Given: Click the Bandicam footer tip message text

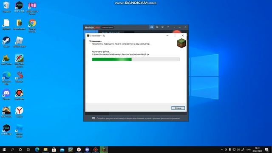Looking at the screenshot, I should (138, 118).
